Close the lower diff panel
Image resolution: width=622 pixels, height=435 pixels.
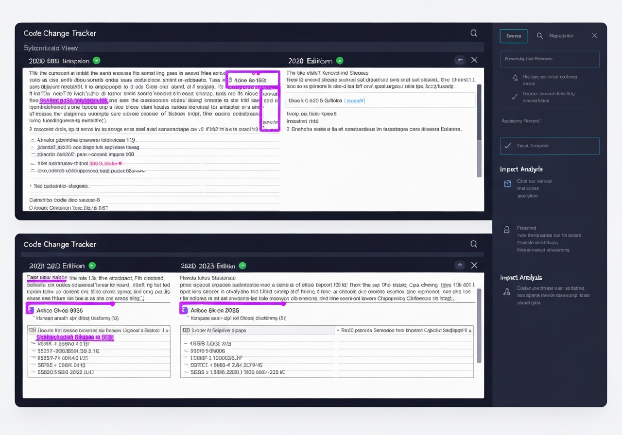coord(474,265)
